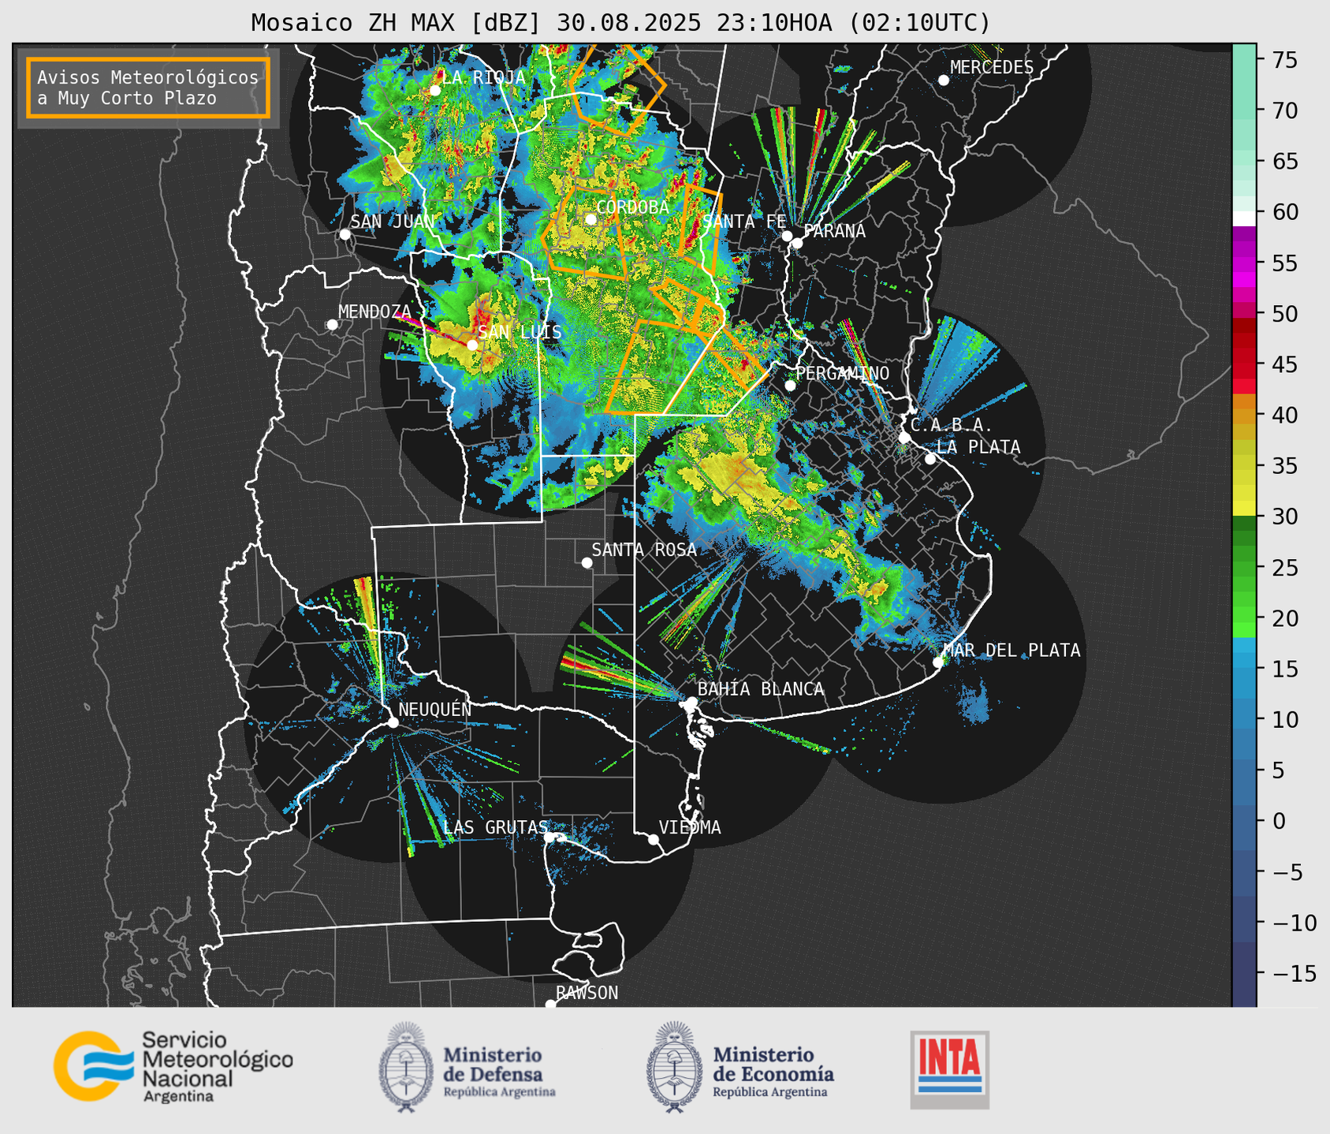Select the SANTA FE city marker
Screen dimensions: 1330x1134
tap(787, 236)
